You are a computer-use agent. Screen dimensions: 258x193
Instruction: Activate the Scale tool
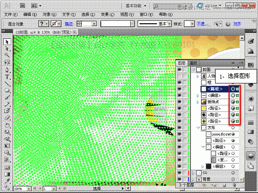tap(7, 132)
